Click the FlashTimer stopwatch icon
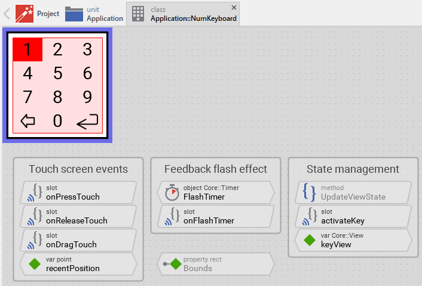This screenshot has height=286, width=422. 172,192
